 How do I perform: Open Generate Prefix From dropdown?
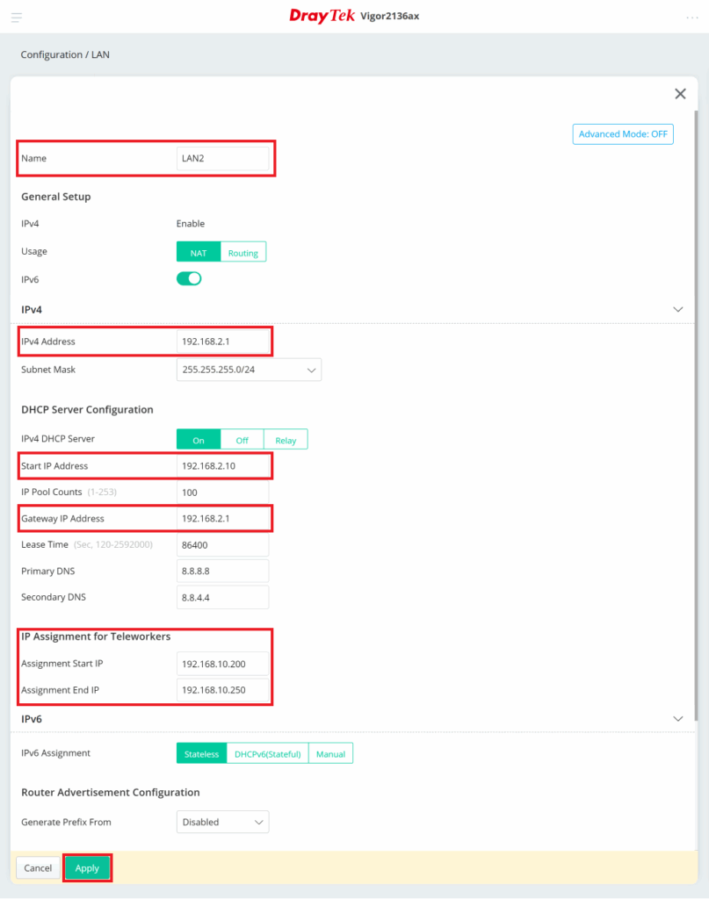pyautogui.click(x=222, y=823)
